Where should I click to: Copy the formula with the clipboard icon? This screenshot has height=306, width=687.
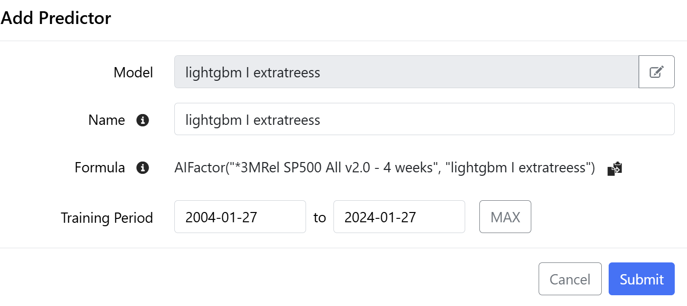pos(615,168)
